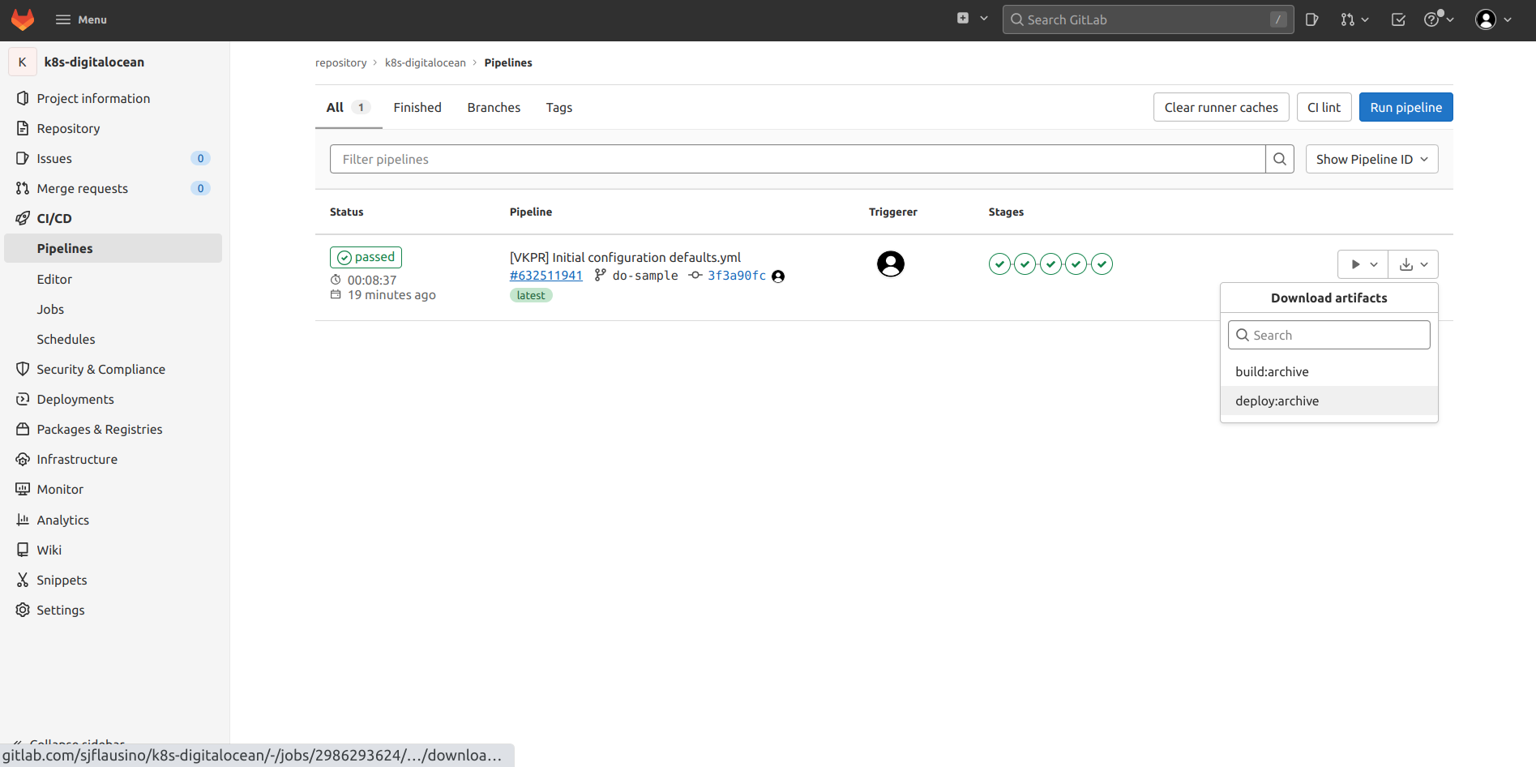Click the Deployments sidebar icon
Screen dimensions: 1536x767
click(23, 399)
